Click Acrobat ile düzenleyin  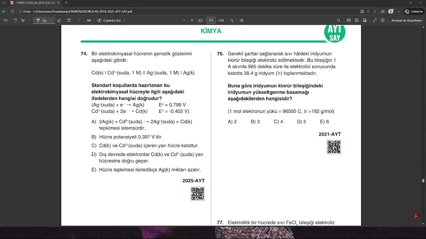(406, 20)
